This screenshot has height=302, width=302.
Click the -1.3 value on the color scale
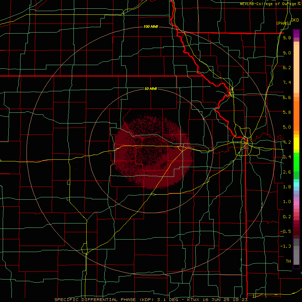(x=286, y=246)
